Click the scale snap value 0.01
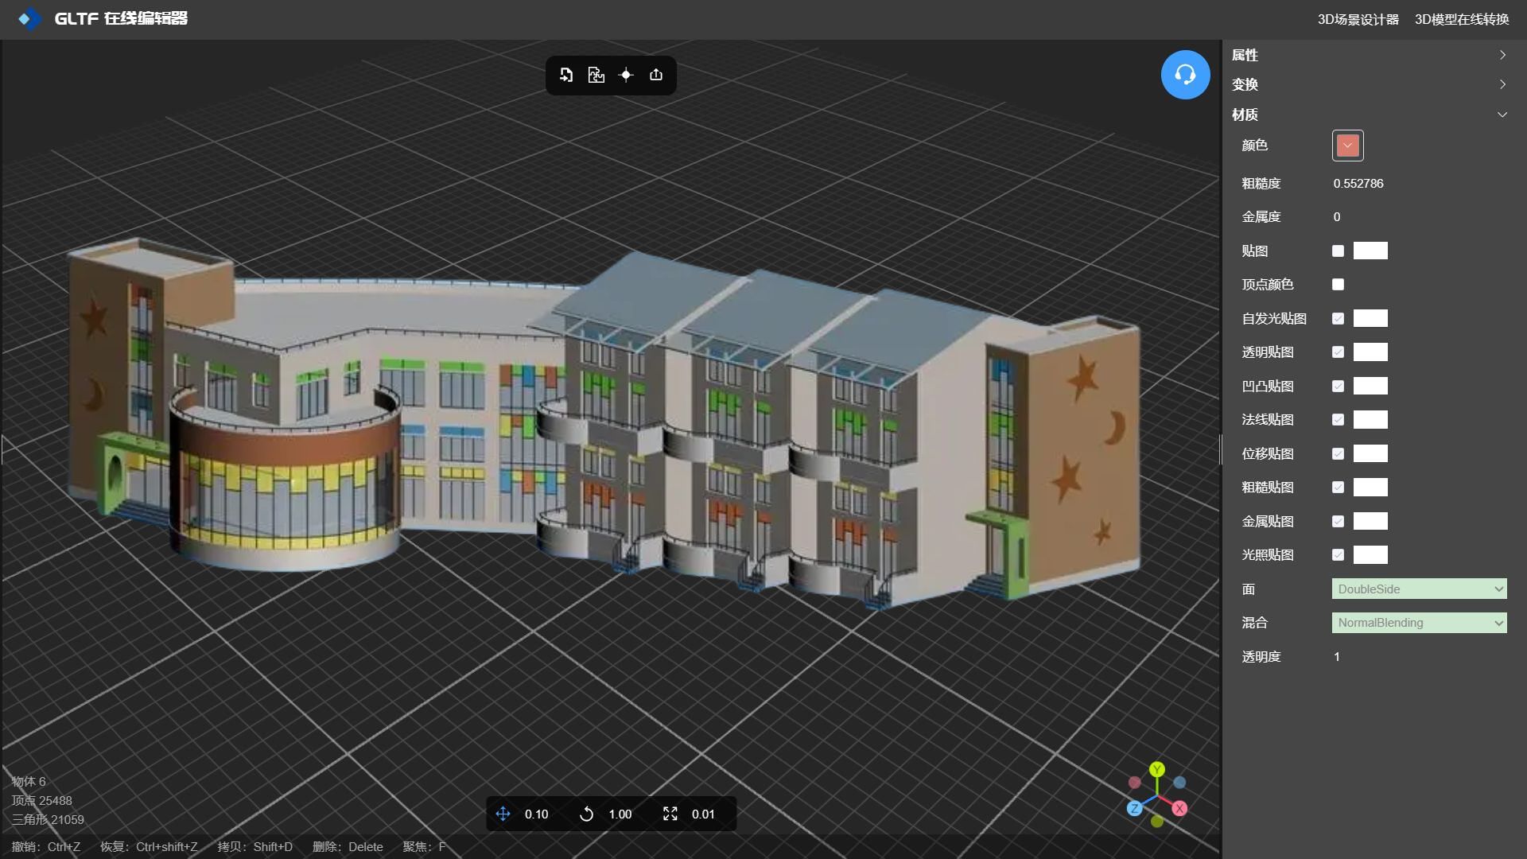 703,814
